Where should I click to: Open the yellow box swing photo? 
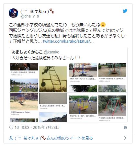pos(83,105)
